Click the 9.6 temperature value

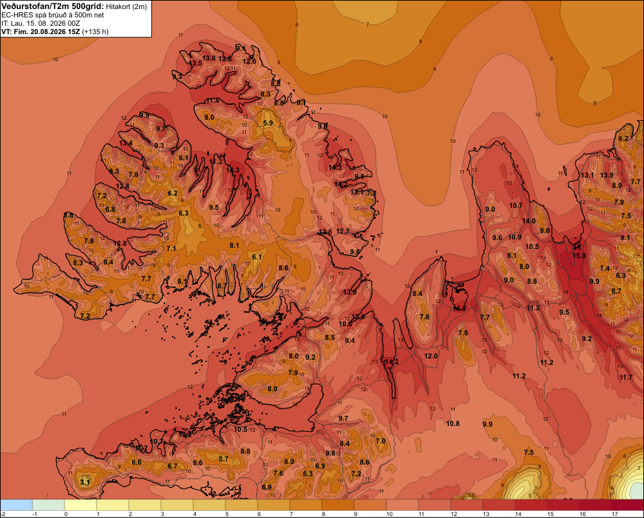tap(497, 237)
